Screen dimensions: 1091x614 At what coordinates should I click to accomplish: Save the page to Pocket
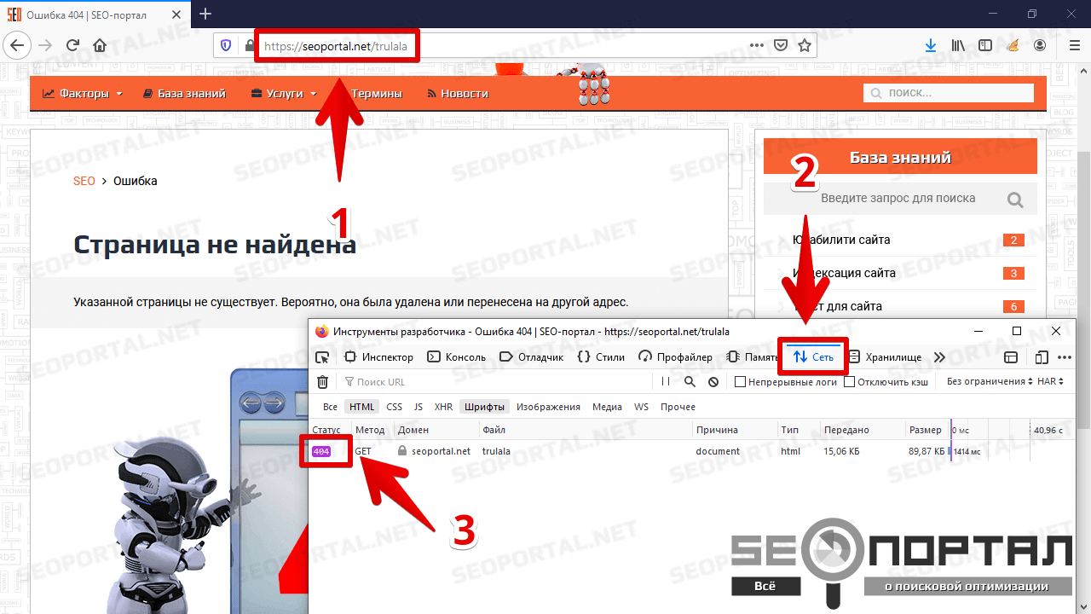tap(781, 45)
